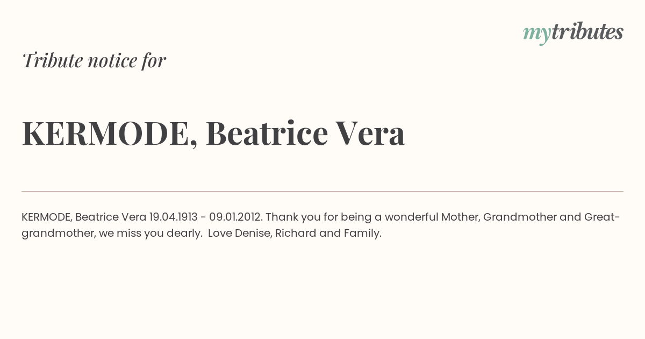Click the death date 09.01.2012
Image resolution: width=645 pixels, height=339 pixels.
[x=235, y=217]
